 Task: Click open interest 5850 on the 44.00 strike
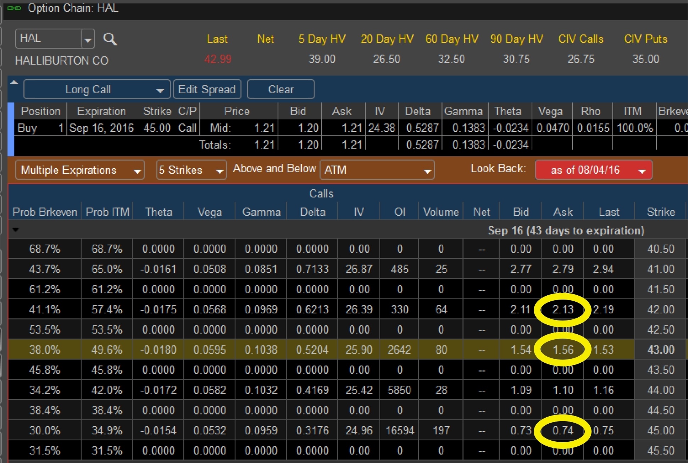(400, 390)
